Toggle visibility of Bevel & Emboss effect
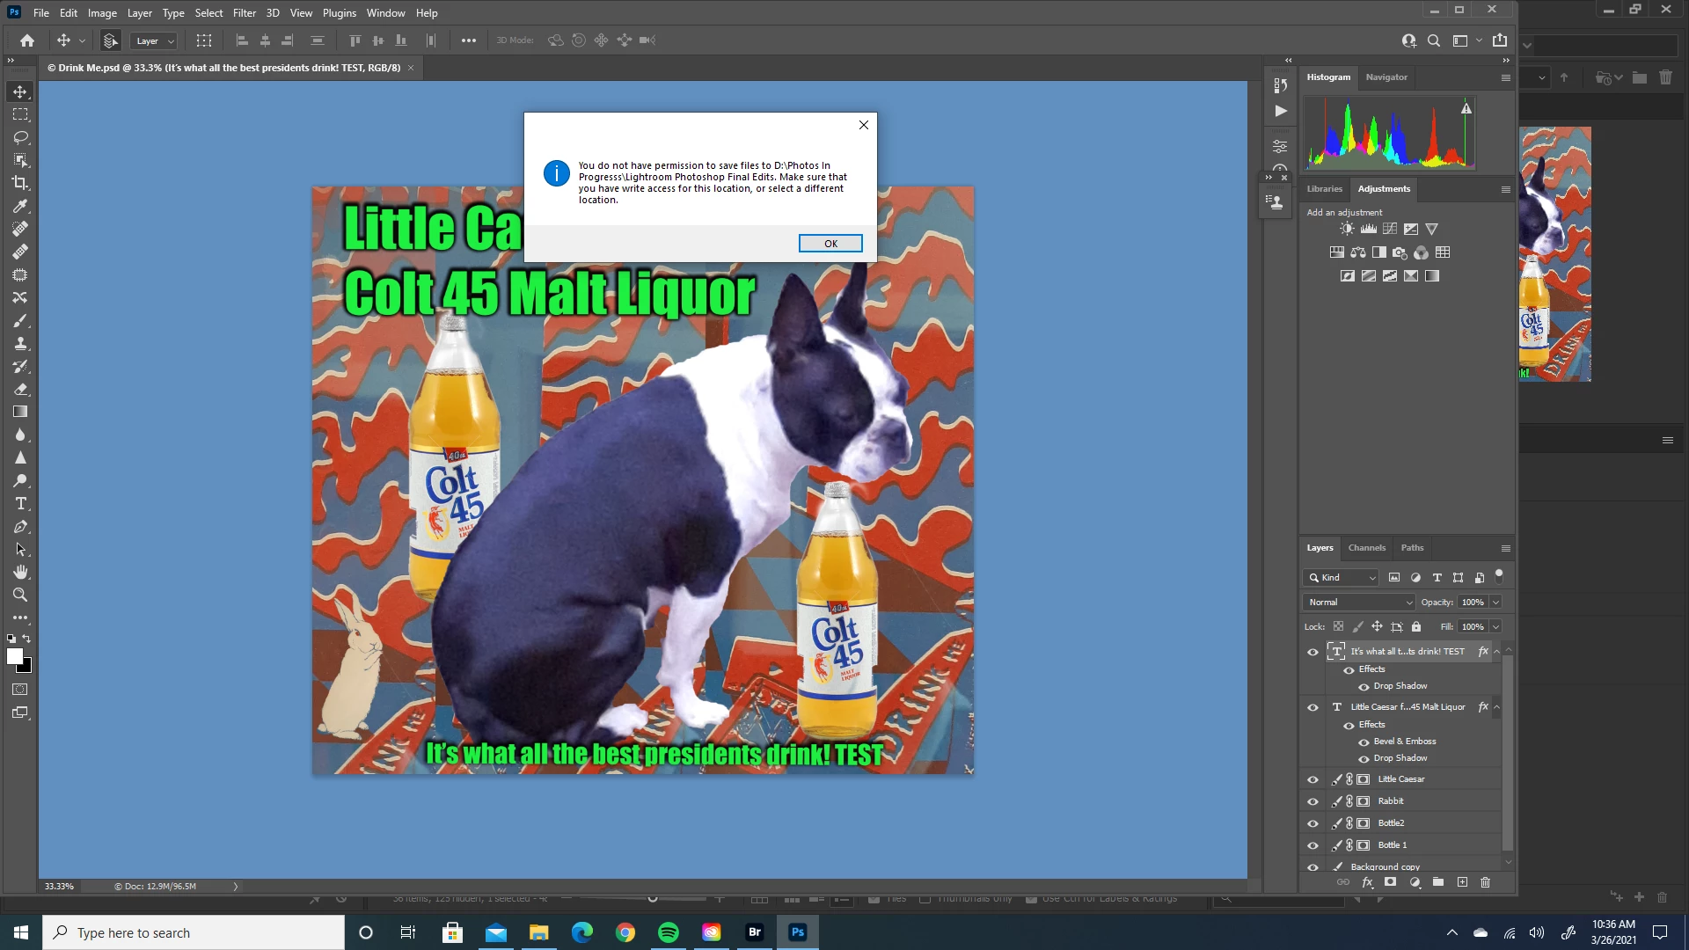 1364,742
